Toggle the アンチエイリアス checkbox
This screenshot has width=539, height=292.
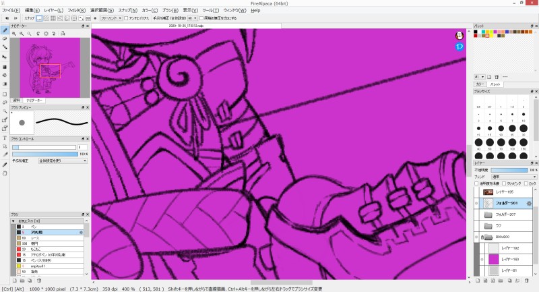tap(126, 18)
